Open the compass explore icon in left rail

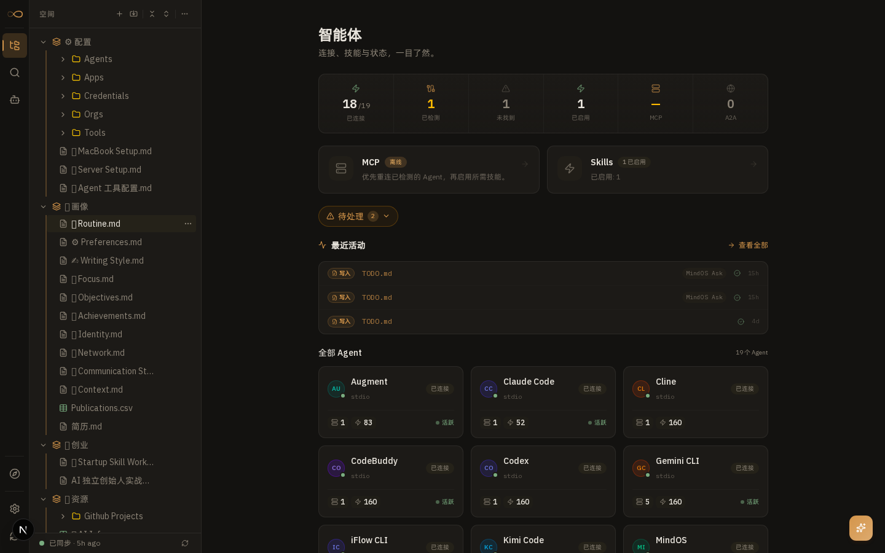(x=15, y=474)
